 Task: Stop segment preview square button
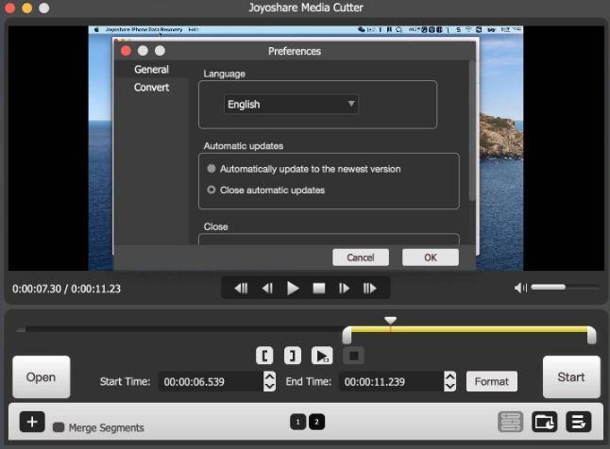(353, 356)
